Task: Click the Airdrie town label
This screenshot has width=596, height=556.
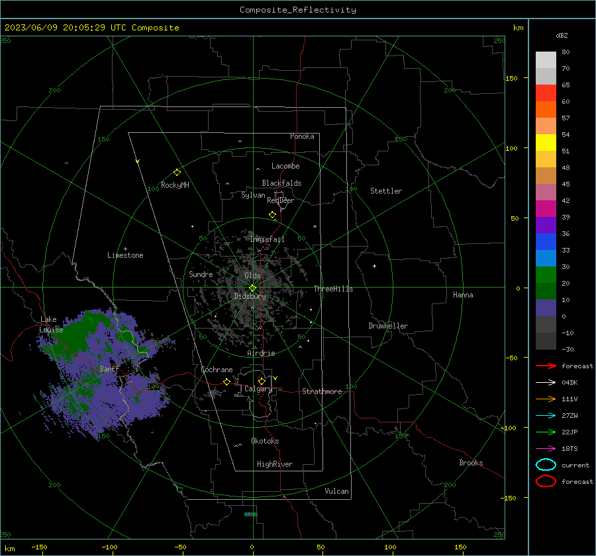Action: click(261, 353)
